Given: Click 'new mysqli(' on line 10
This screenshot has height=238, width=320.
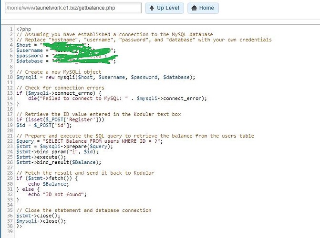Looking at the screenshot, I should click(x=62, y=77).
